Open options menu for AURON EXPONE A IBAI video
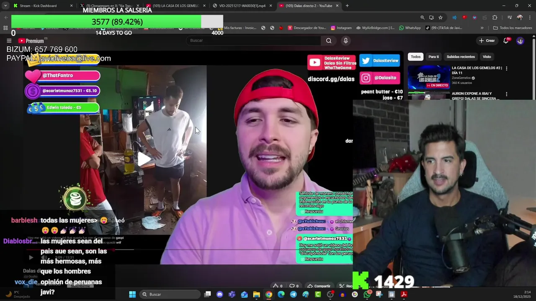The image size is (536, 301). [x=506, y=94]
